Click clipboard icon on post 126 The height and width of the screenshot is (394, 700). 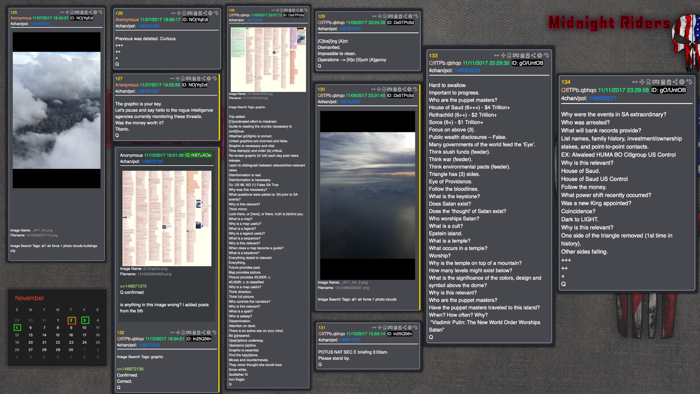click(195, 13)
